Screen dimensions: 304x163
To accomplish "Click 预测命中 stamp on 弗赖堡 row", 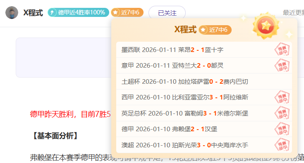I will coord(282,129).
